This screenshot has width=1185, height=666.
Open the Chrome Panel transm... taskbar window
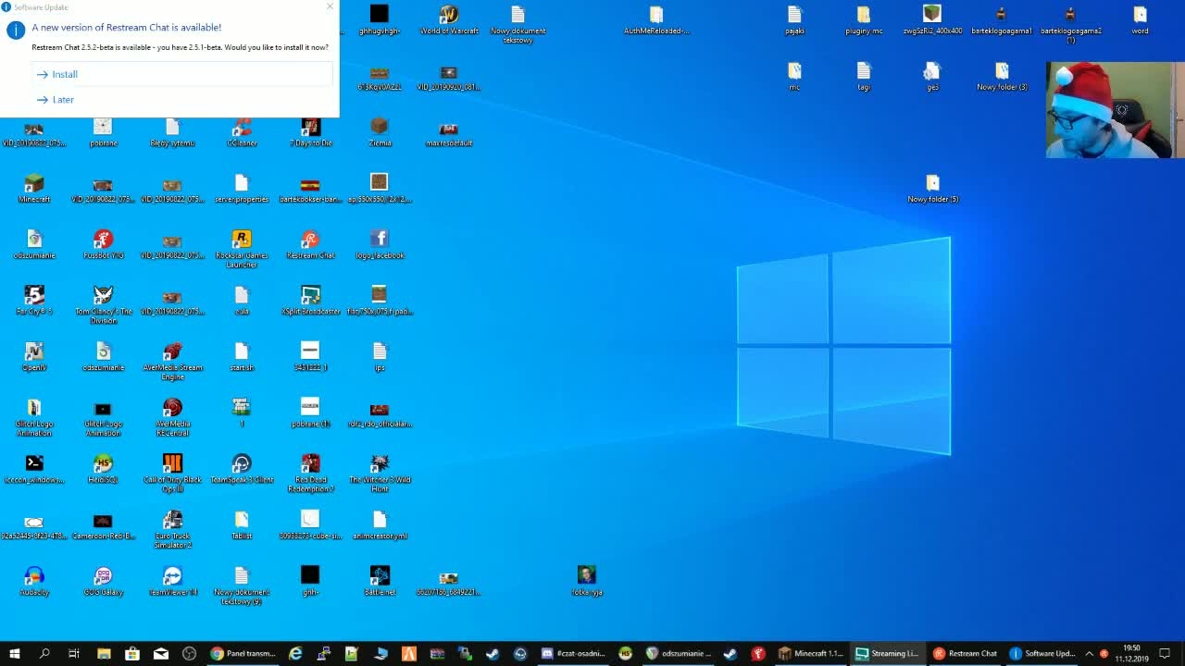pos(243,653)
